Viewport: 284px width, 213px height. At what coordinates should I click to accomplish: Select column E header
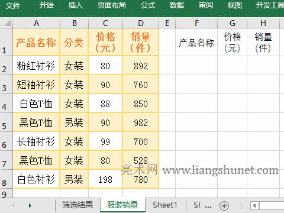click(167, 23)
